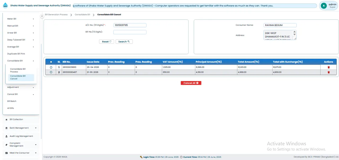
Task: Expand the Cancel Bill menu
Action: [x=33, y=94]
